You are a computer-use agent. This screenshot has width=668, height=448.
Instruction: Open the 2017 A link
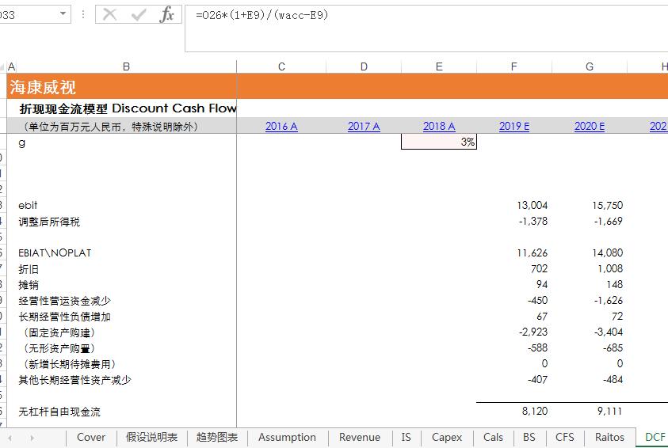364,127
